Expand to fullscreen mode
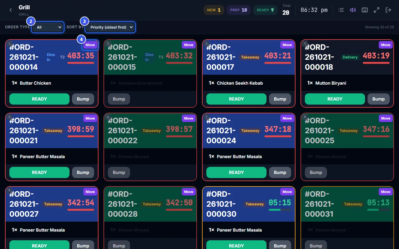This screenshot has width=399, height=249. coord(377,10)
